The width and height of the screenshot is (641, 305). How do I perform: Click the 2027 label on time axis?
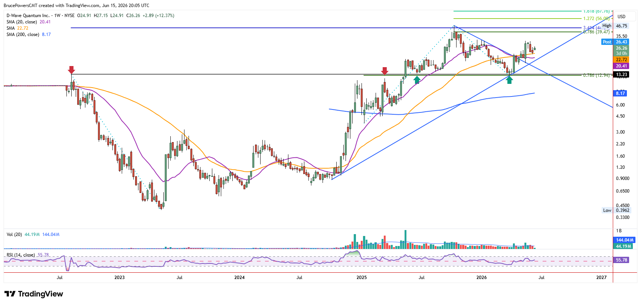(601, 278)
